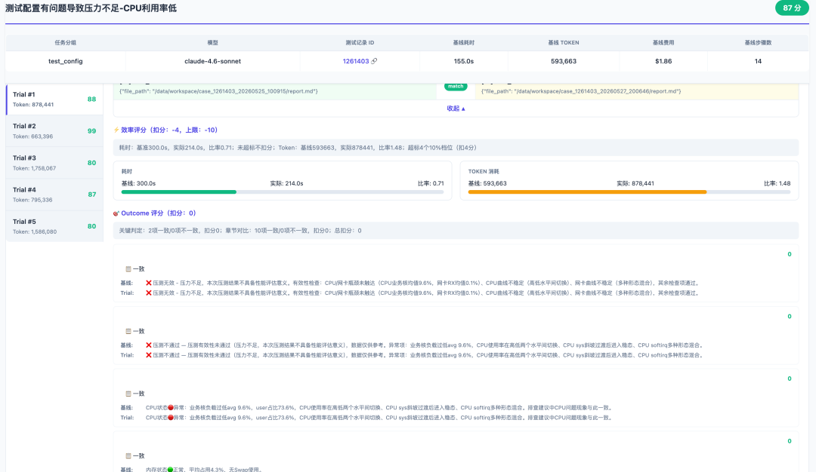The image size is (816, 472).
Task: Click the 模型 column header
Action: (x=212, y=42)
